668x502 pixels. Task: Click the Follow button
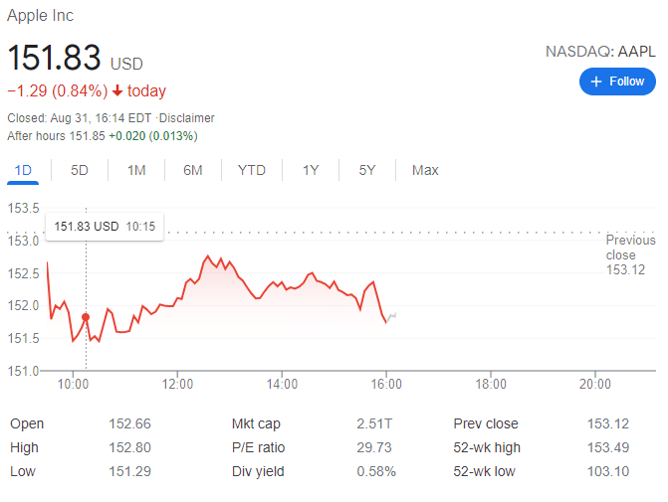617,82
